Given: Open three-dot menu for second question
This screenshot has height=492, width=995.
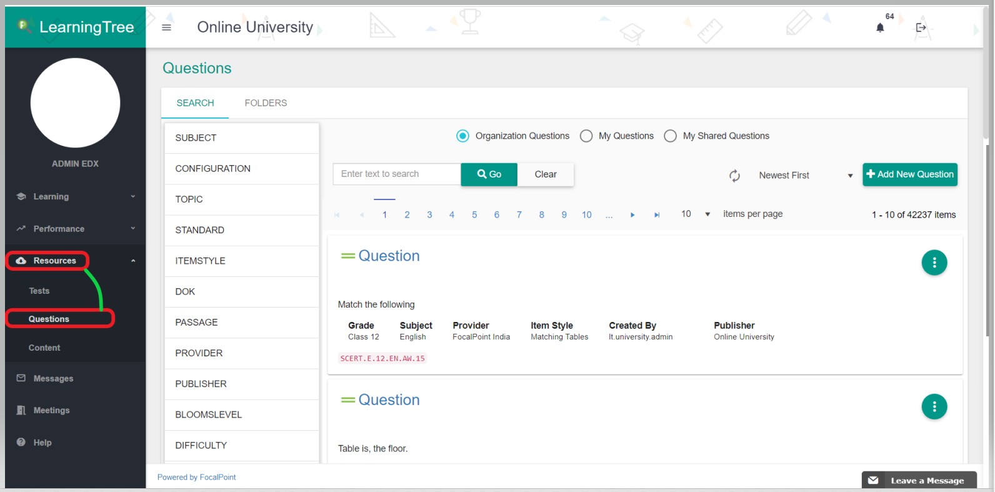Looking at the screenshot, I should click(934, 407).
